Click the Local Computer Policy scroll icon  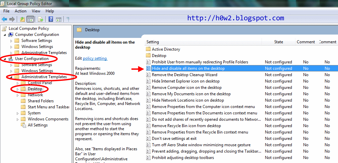(x=4, y=29)
